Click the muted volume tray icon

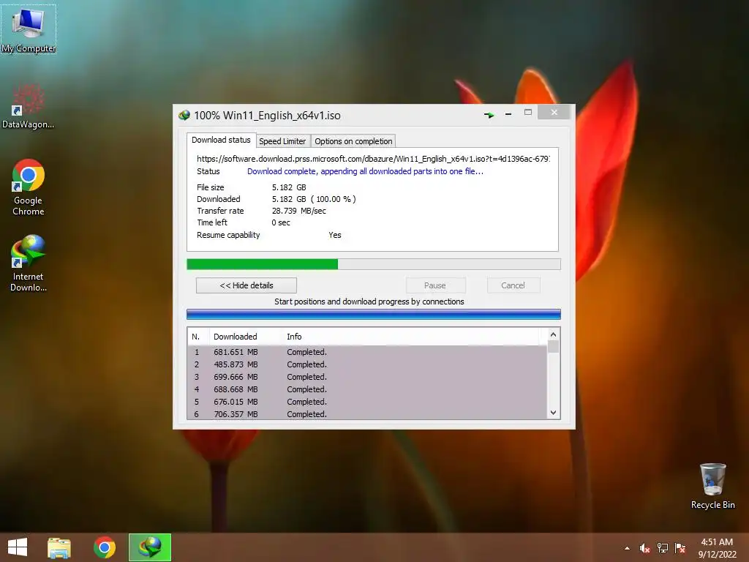click(644, 548)
